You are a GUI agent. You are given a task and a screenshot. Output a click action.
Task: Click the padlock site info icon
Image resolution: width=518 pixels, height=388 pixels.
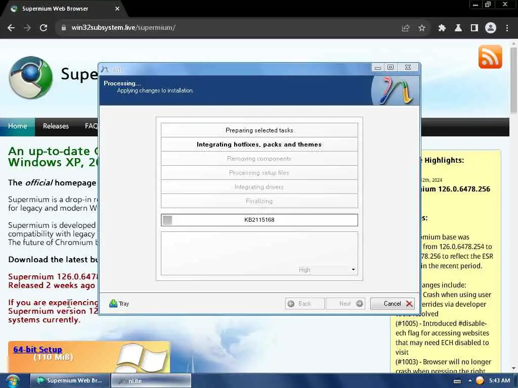[x=63, y=28]
